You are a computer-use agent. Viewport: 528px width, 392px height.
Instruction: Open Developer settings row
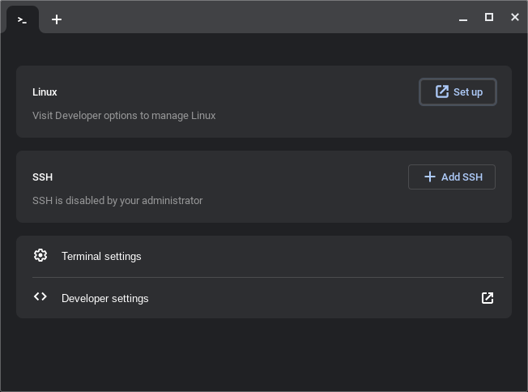pyautogui.click(x=264, y=298)
